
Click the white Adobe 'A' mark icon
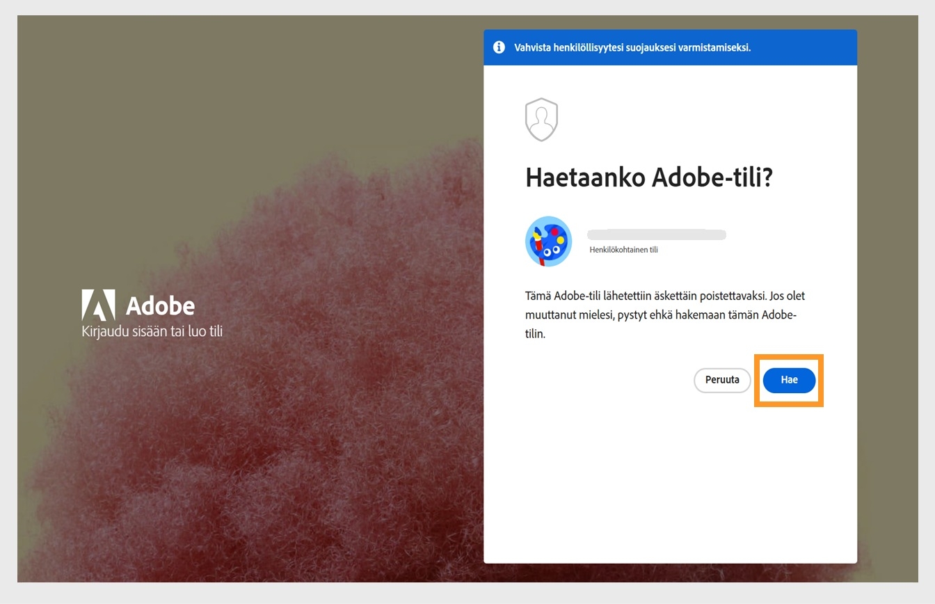click(100, 304)
